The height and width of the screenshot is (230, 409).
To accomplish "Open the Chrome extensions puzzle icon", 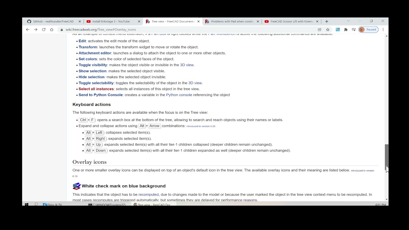I will (x=346, y=29).
